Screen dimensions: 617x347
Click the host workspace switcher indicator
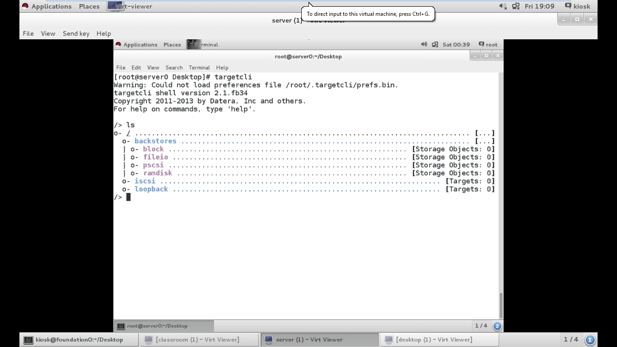click(x=590, y=340)
